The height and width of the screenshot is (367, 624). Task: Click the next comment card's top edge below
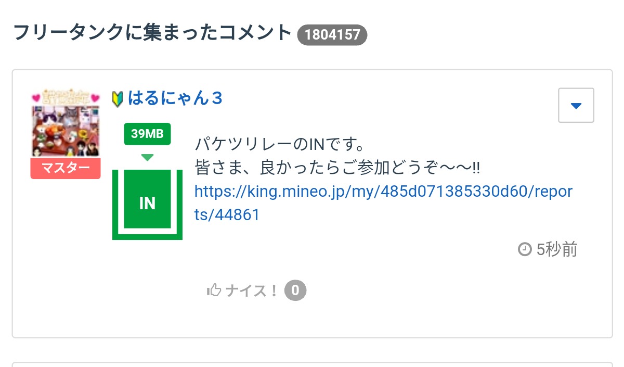(312, 363)
